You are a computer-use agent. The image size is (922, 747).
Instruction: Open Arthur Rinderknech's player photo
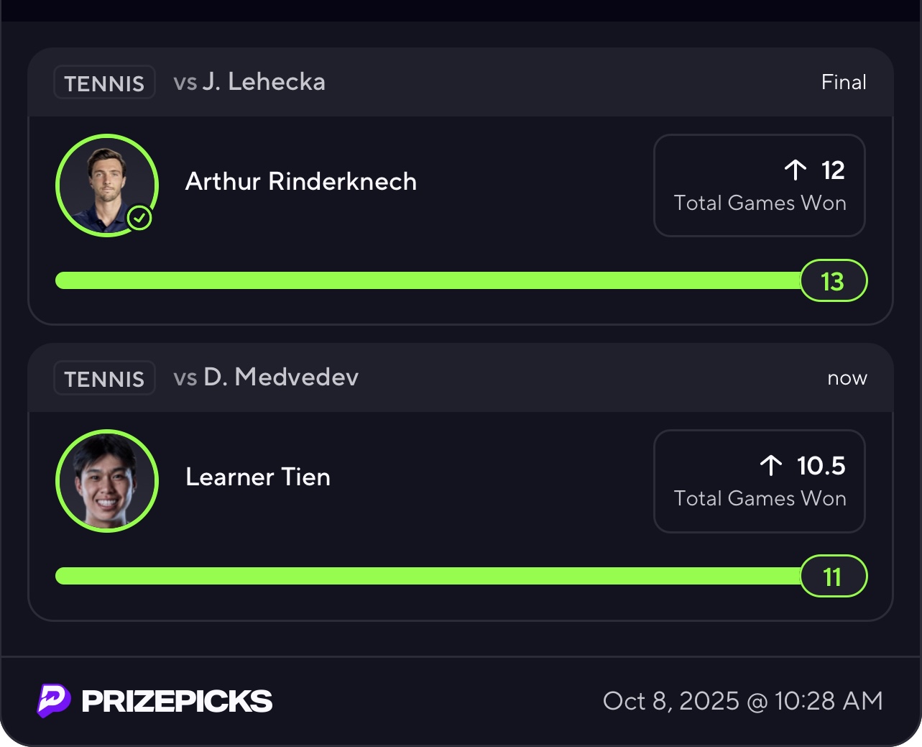[x=106, y=185]
